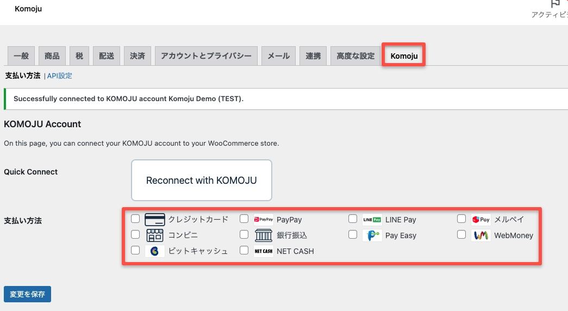Click the アクティビティ label at top right
Image resolution: width=568 pixels, height=311 pixels.
550,15
